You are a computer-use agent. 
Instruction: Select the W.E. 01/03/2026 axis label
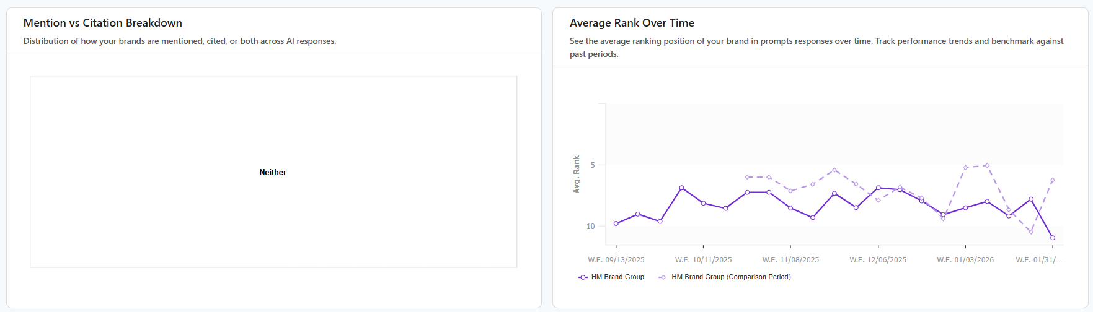tap(965, 260)
